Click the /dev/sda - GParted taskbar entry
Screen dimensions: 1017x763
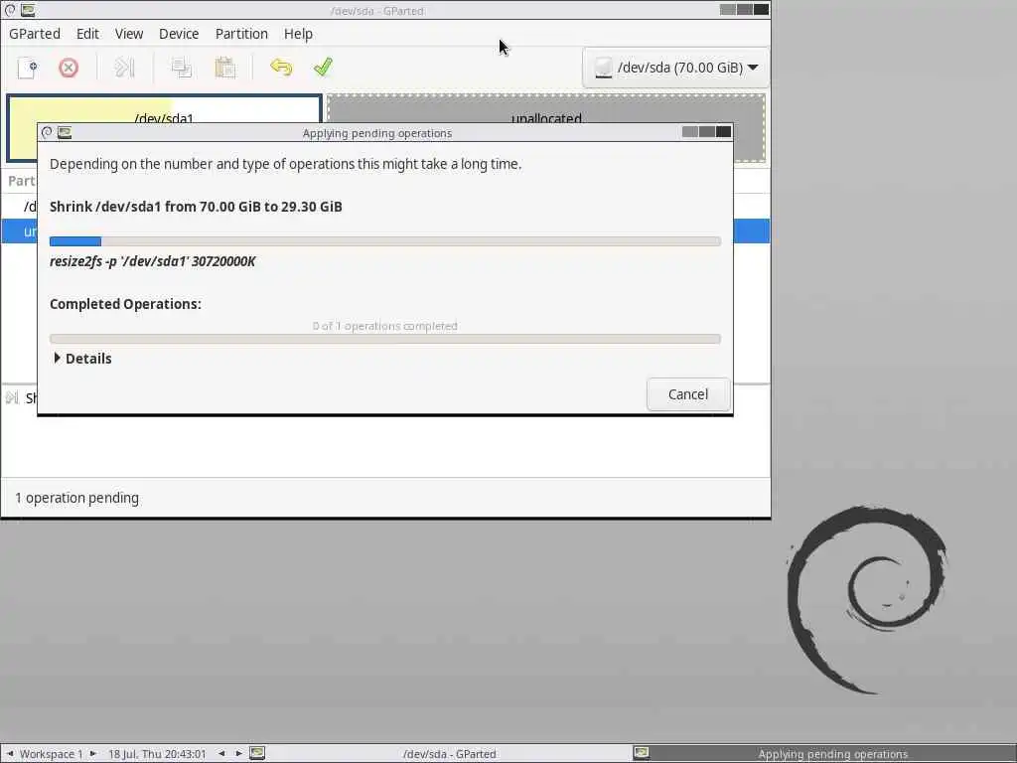[x=449, y=754]
